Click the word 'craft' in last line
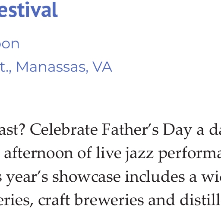221x221 pixels. click(54, 200)
